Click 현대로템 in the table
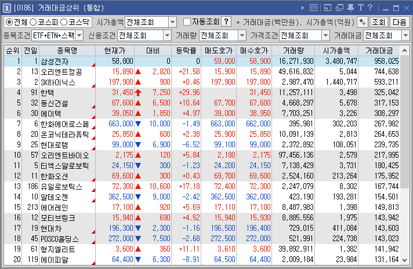 [x=55, y=145]
